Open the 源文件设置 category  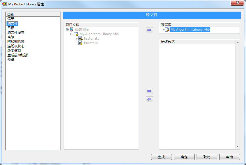16,32
